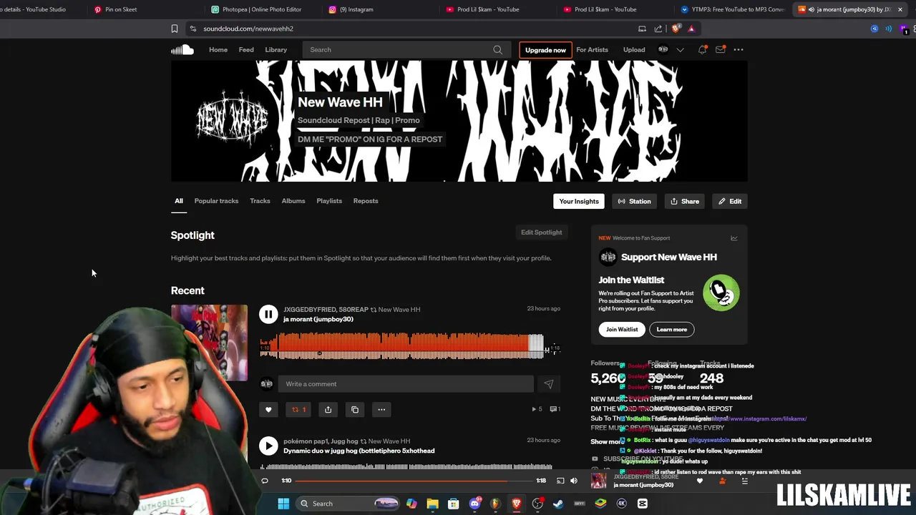Start the profile Station

point(634,201)
